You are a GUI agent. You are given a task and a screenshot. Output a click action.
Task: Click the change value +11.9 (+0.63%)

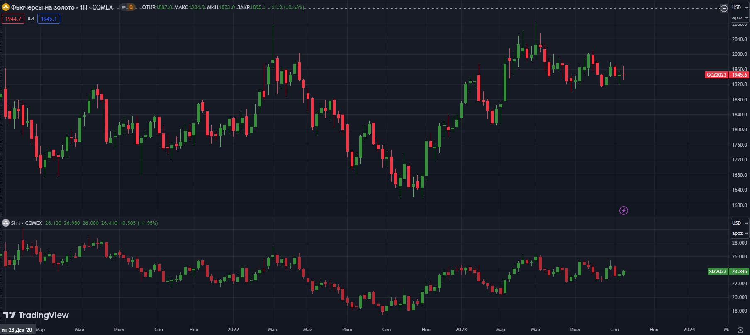tap(286, 7)
